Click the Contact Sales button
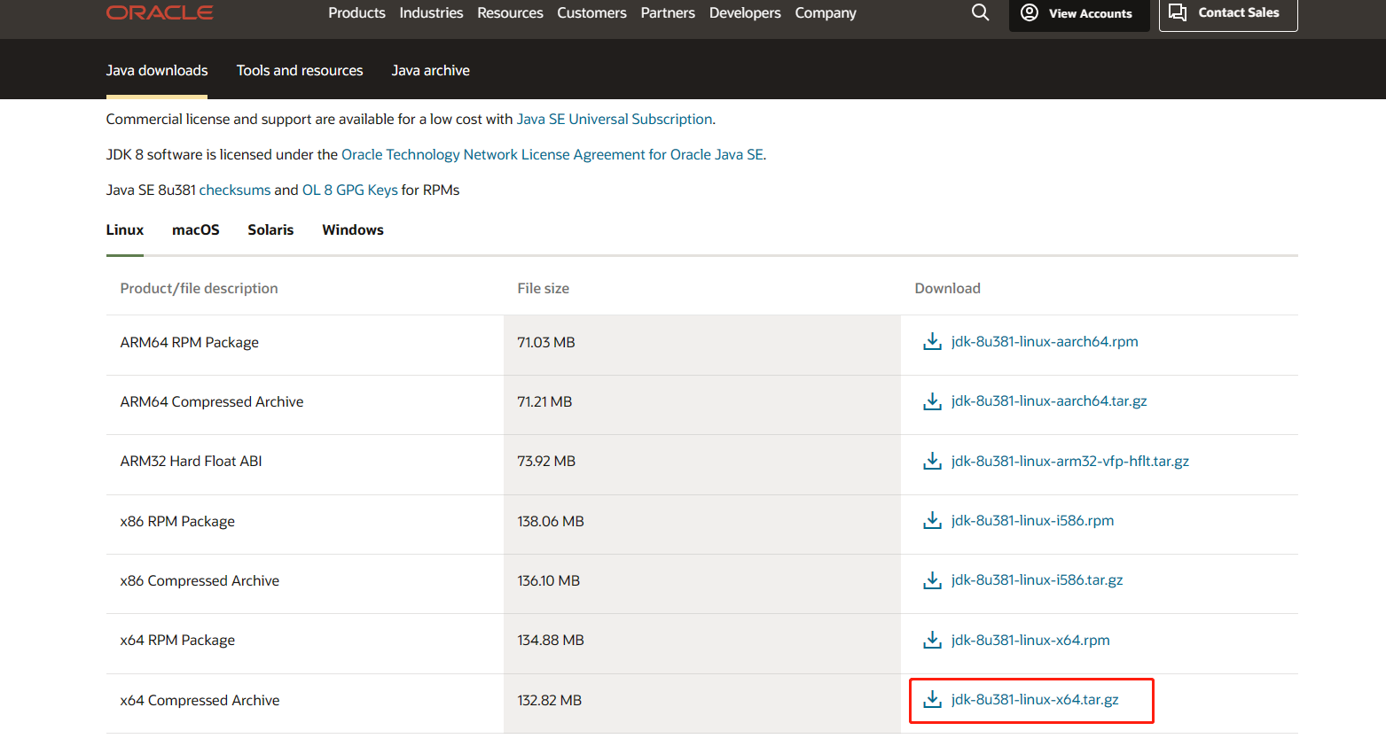The width and height of the screenshot is (1386, 754). click(x=1228, y=13)
